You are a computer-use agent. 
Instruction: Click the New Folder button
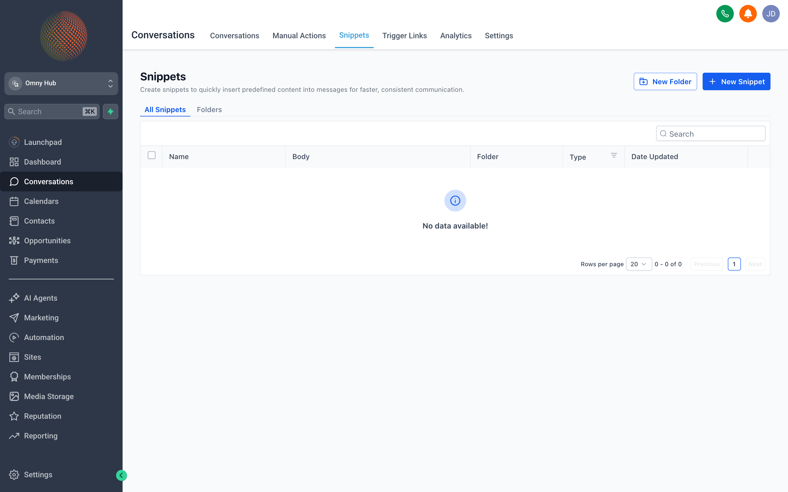point(665,81)
